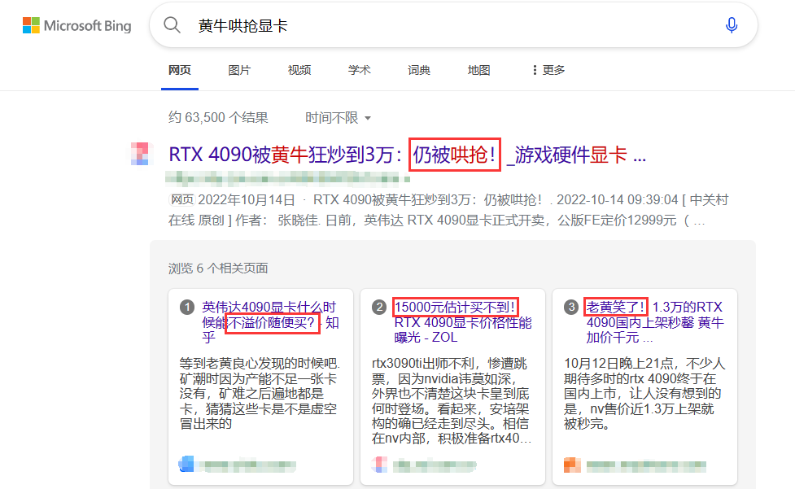This screenshot has width=795, height=489.
Task: Click the 浏览 6 个相关页面 heading
Action: click(x=218, y=268)
